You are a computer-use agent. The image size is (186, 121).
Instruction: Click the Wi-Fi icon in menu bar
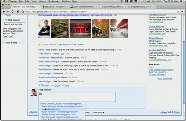(x=144, y=1)
